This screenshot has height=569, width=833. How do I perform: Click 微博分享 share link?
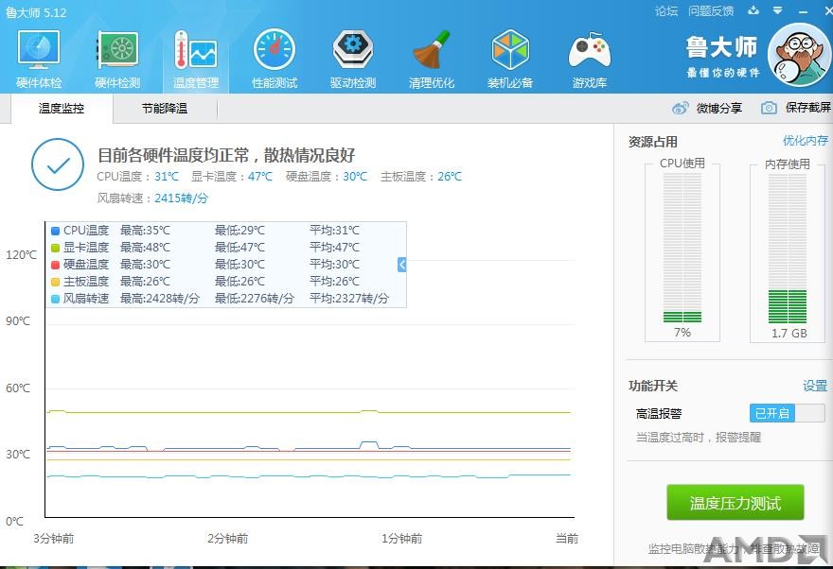pyautogui.click(x=719, y=108)
